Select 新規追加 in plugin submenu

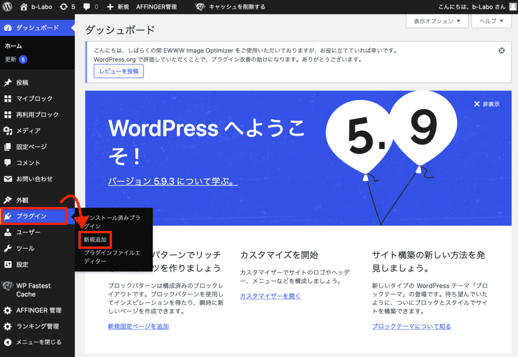(95, 240)
